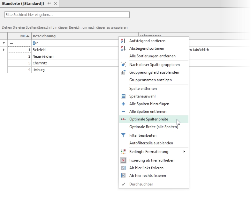
Task: Select Optimale Breite (alle Spalten)
Action: click(x=154, y=127)
